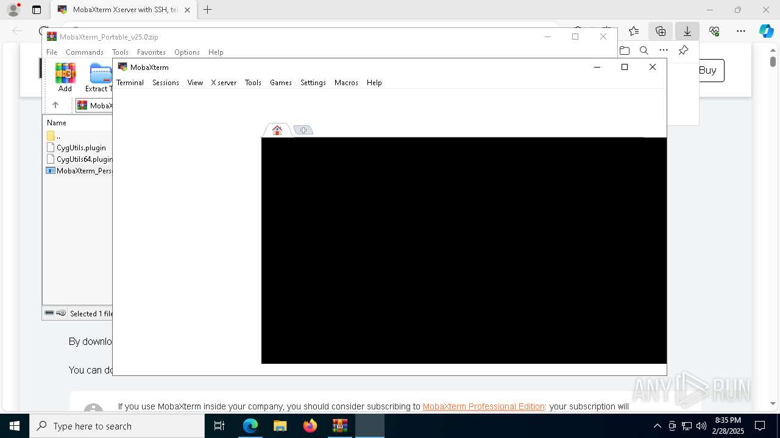Open the Games menu in MobaXterm
Viewport: 780px width, 438px height.
[281, 83]
